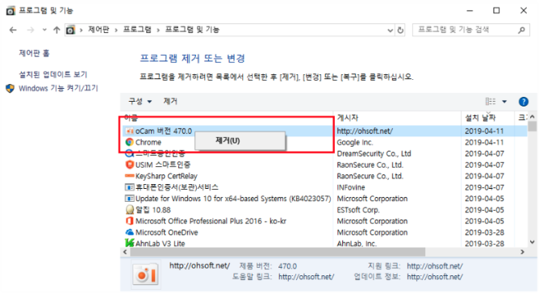Open Windows 기능 켜기/끄기 link
This screenshot has width=539, height=293.
point(58,88)
